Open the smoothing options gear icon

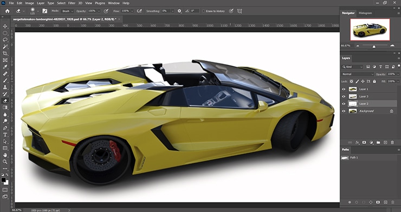(179, 11)
